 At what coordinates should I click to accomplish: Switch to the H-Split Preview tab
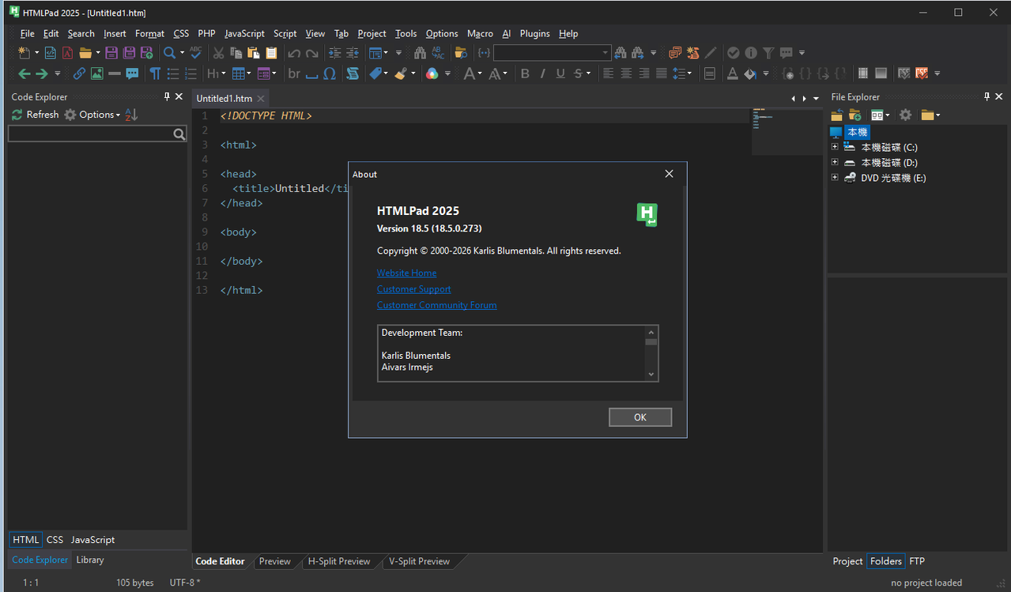(338, 561)
